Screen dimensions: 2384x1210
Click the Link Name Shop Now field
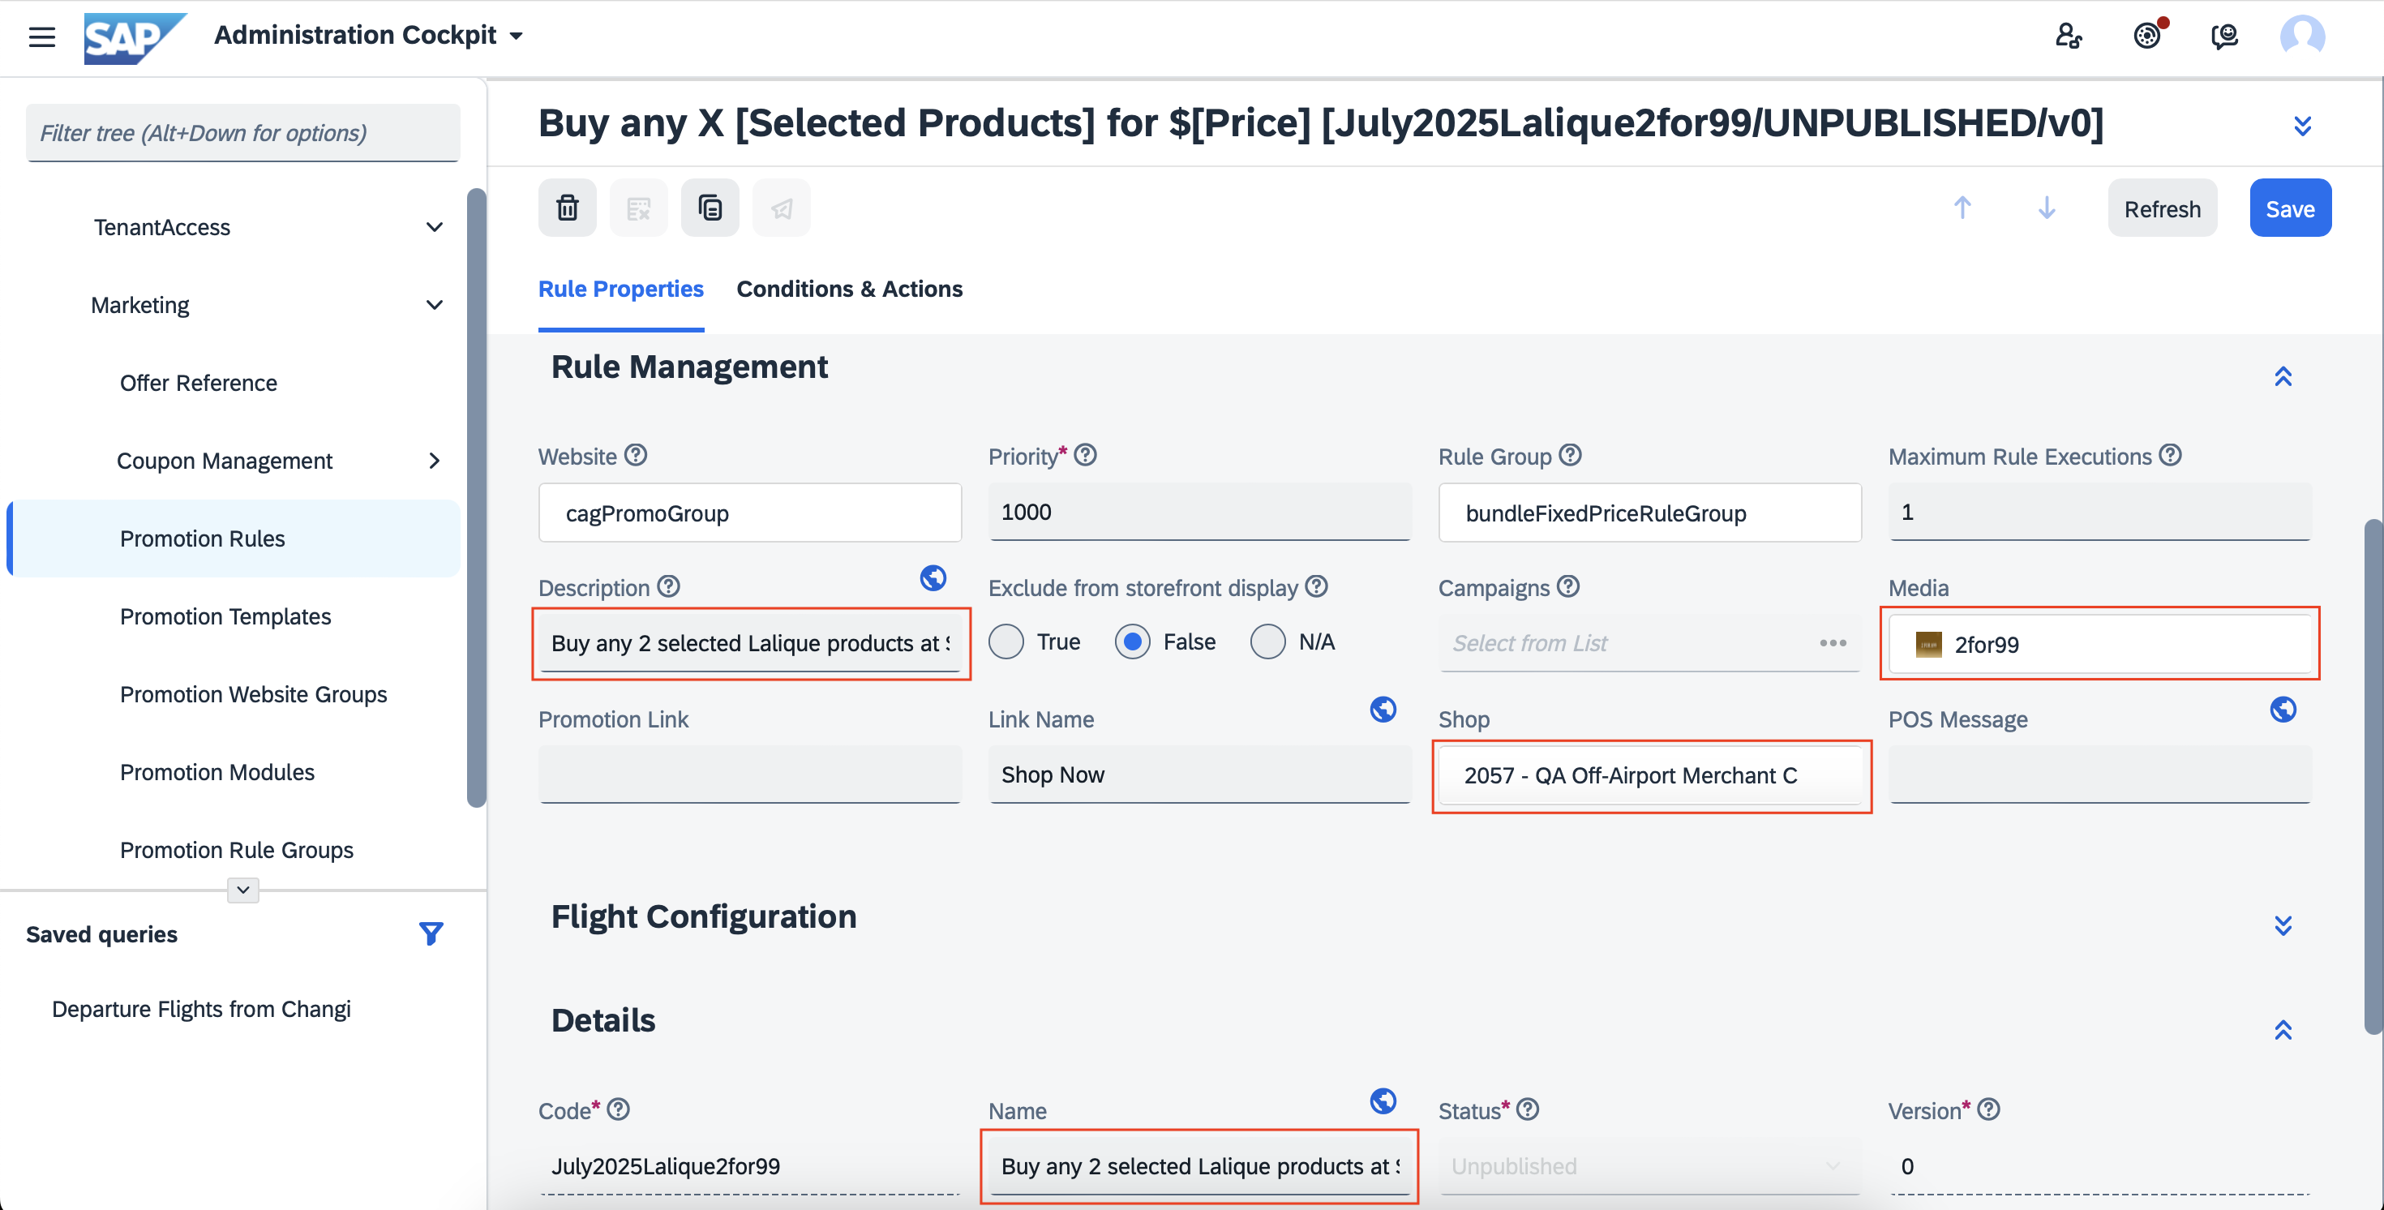click(x=1199, y=774)
